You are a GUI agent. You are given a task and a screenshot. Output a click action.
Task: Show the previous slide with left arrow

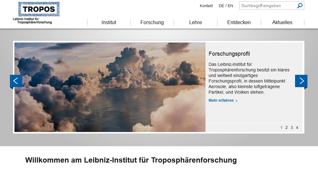click(16, 81)
